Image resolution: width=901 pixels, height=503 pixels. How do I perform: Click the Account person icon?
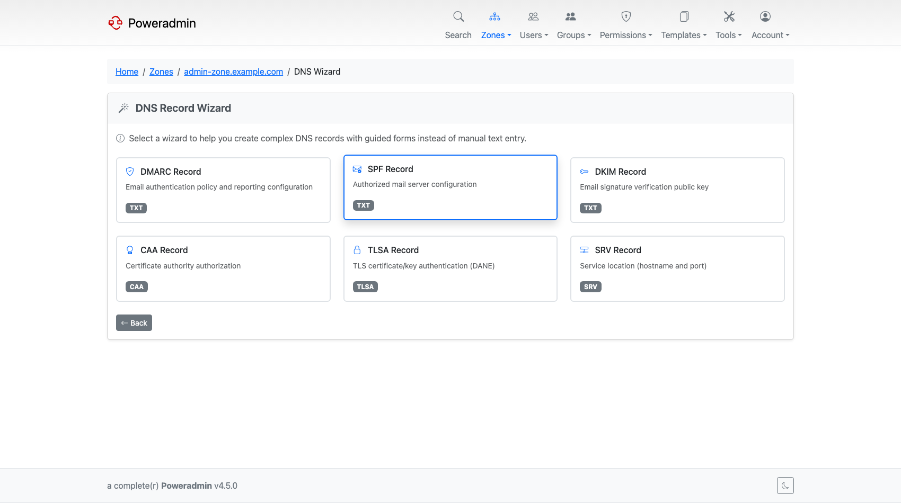point(765,16)
